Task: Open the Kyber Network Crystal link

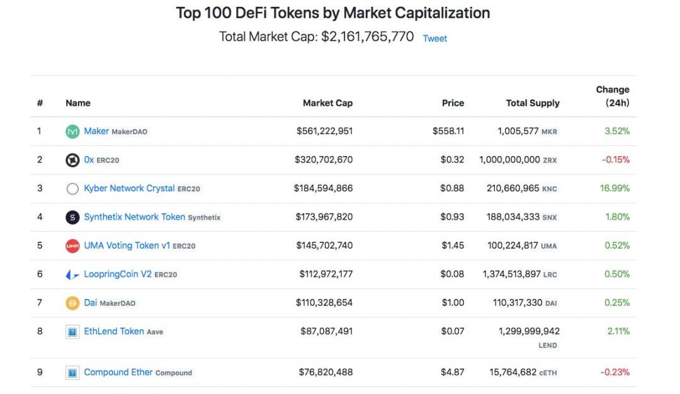Action: 129,188
